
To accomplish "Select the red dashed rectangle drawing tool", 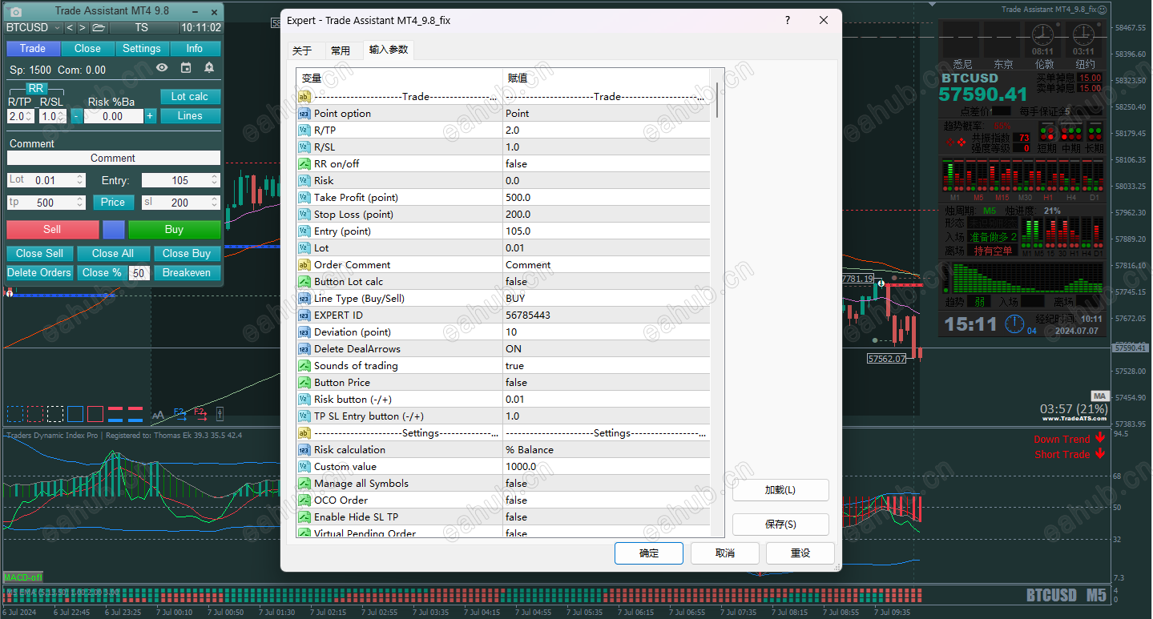I will click(x=35, y=414).
